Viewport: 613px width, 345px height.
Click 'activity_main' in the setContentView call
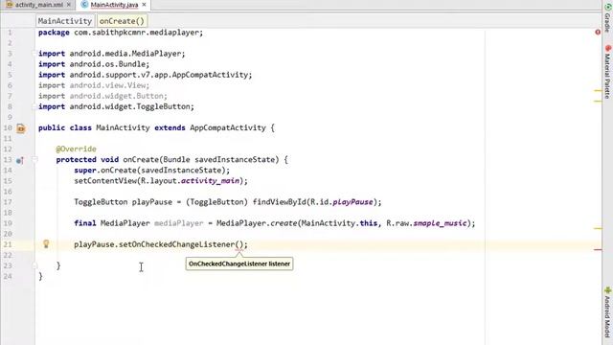pos(210,181)
